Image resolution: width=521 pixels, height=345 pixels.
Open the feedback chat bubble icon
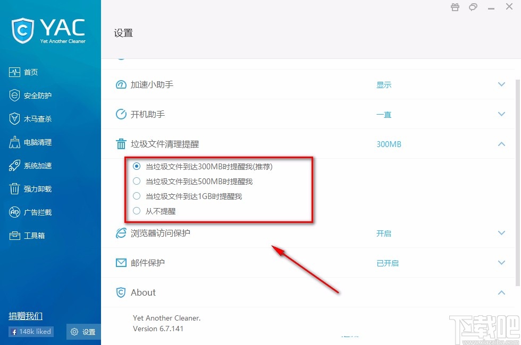coord(473,7)
